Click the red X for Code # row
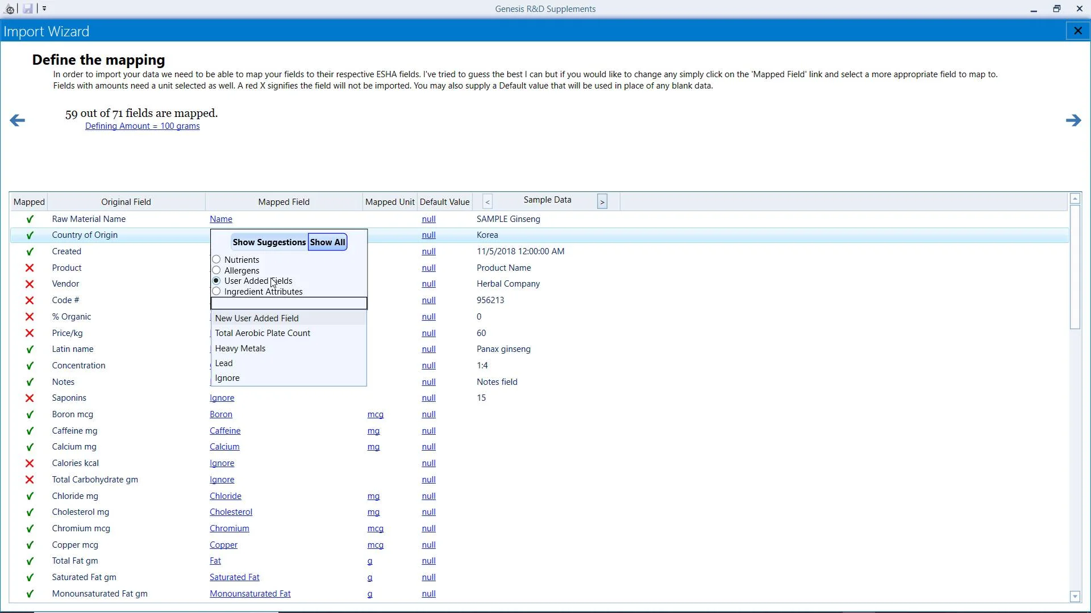Image resolution: width=1091 pixels, height=613 pixels. pos(30,300)
